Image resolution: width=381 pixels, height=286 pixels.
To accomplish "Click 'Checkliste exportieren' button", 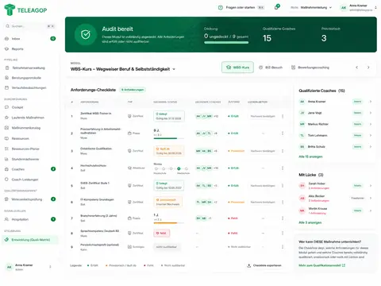I will point(264,265).
